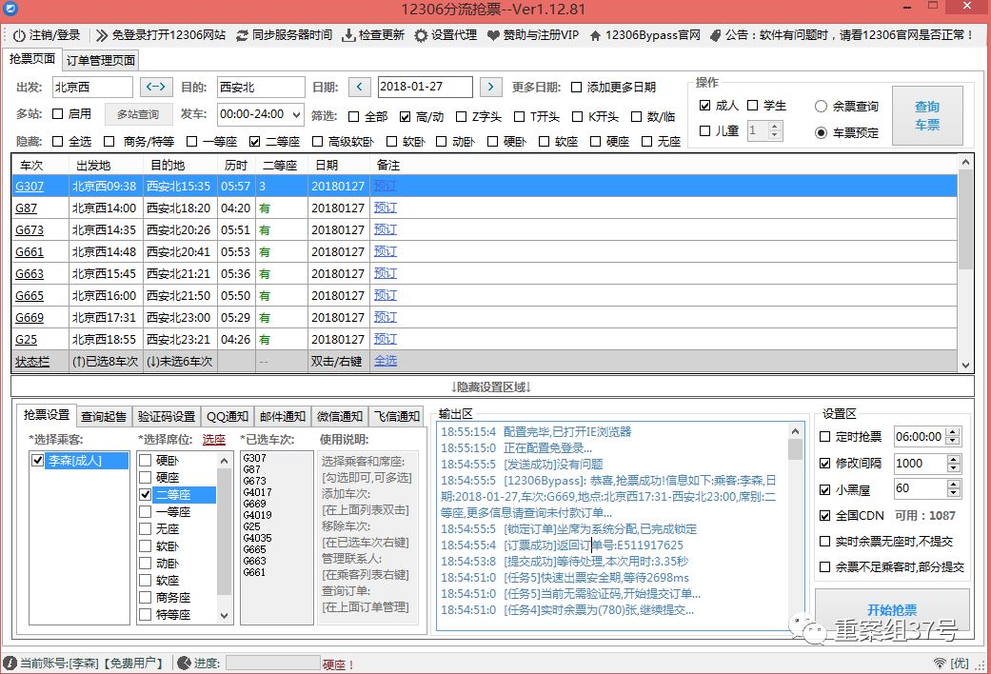Screen dimensions: 991x674
Task: Open the 邮件通知 settings tab
Action: click(x=282, y=414)
